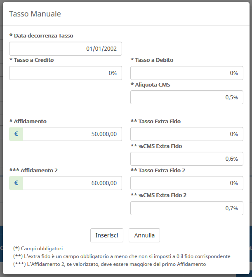Select the Tasso Extra Fido field
This screenshot has width=252, height=277.
pos(187,134)
